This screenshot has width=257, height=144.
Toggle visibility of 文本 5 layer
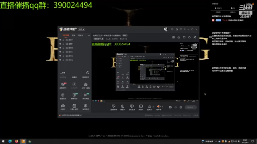[60, 48]
